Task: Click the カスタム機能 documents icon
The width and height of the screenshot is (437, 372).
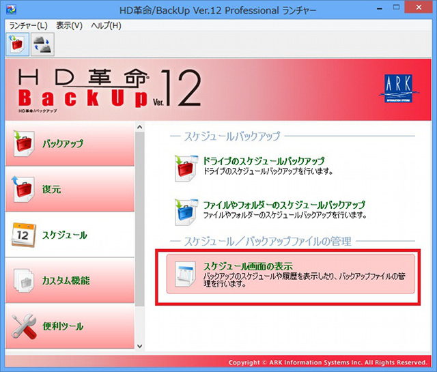Action: (x=24, y=281)
